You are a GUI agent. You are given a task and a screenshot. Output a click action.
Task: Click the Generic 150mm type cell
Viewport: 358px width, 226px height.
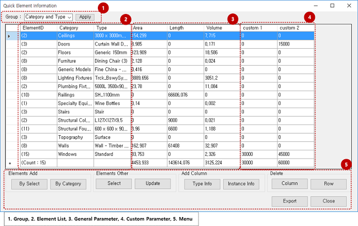(112, 53)
